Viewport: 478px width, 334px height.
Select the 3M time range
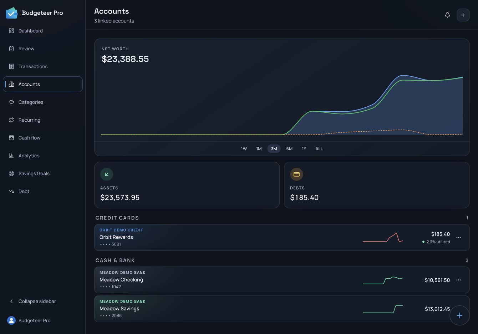click(274, 149)
